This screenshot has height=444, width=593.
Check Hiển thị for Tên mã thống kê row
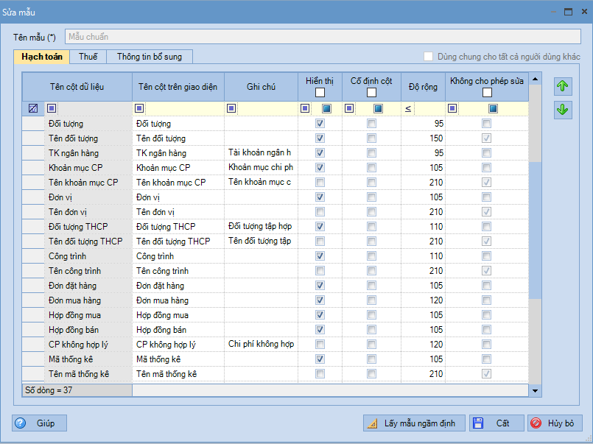[x=320, y=374]
